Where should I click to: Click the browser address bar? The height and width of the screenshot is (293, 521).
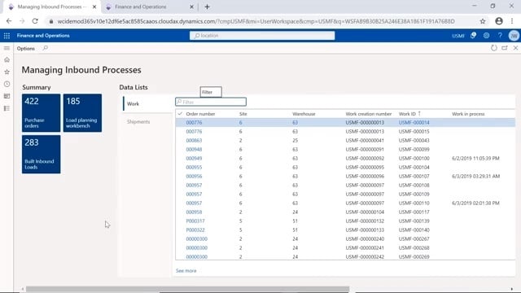256,21
